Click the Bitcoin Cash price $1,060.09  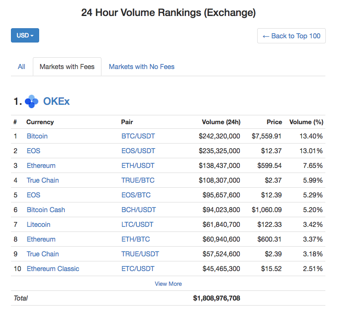(x=266, y=210)
